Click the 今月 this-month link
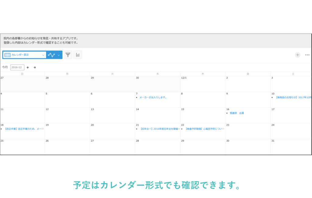Viewport: 312px width, 198px height. (x=5, y=67)
